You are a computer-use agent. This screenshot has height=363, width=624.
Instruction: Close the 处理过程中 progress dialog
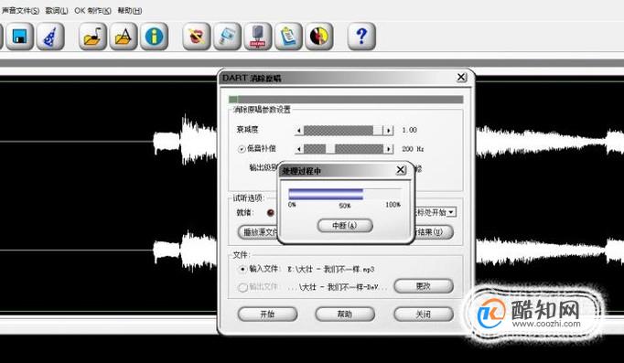point(401,170)
